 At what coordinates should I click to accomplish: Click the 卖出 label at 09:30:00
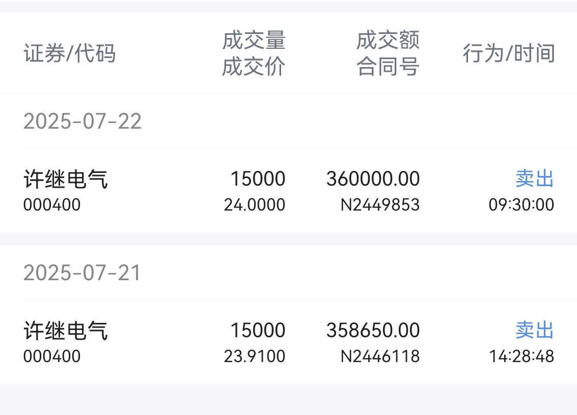[535, 179]
